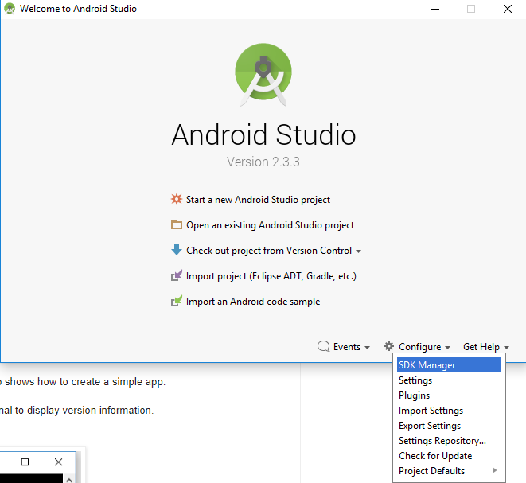This screenshot has height=483, width=526.
Task: Start a new Android Studio project
Action: click(258, 200)
